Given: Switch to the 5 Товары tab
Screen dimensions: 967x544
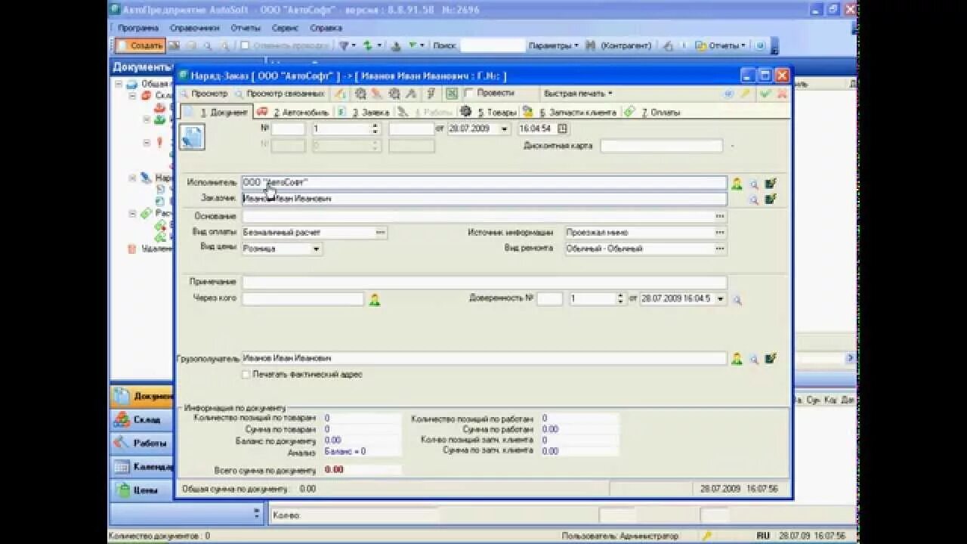Looking at the screenshot, I should coord(489,112).
